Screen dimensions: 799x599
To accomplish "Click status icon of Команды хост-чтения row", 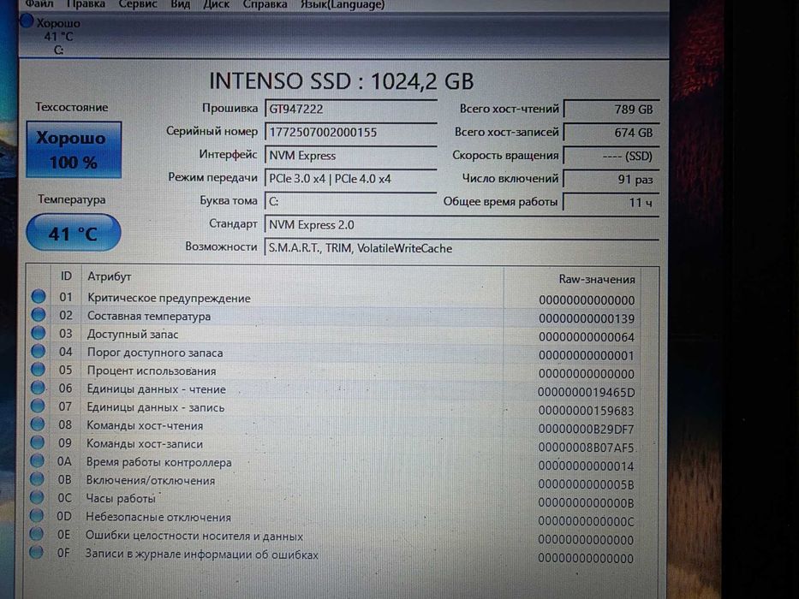I will tap(37, 424).
